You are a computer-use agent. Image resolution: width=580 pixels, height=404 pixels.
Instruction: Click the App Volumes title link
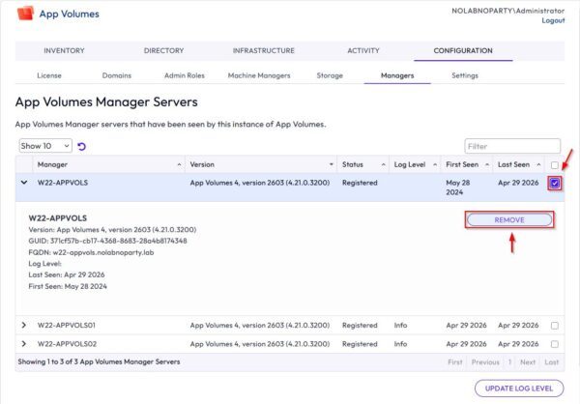click(x=70, y=14)
